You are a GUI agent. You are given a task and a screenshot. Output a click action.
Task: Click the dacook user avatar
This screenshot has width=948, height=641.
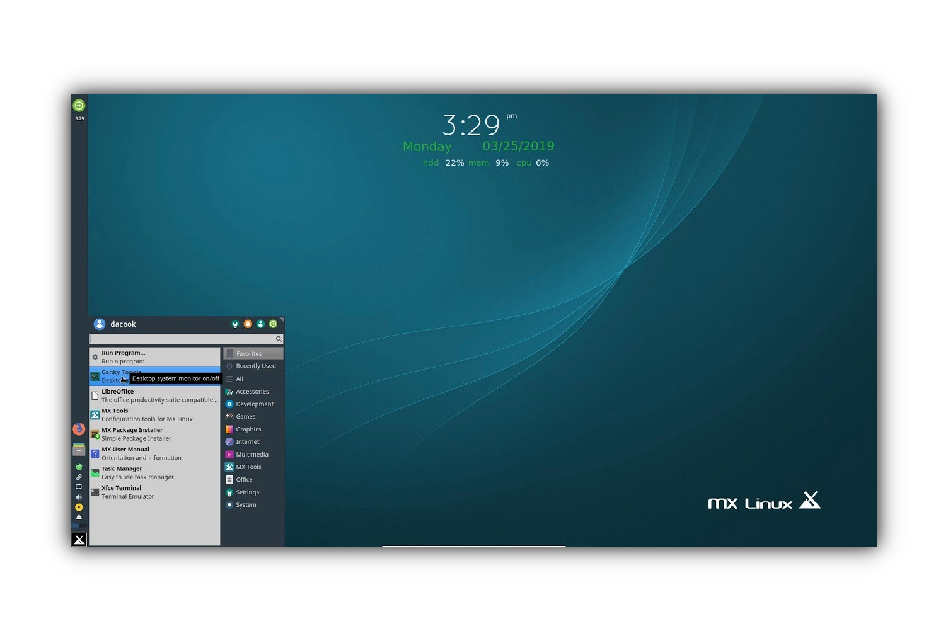point(100,324)
